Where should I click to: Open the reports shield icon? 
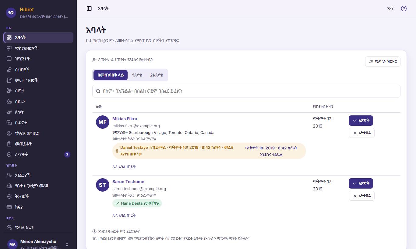point(9,154)
